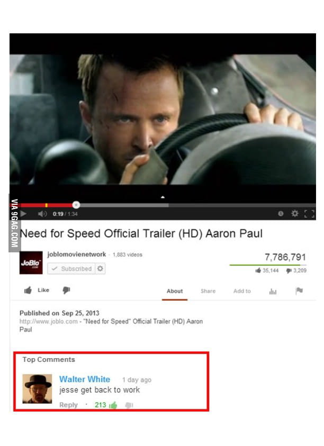The width and height of the screenshot is (324, 446).
Task: Open subscription settings gear next to Subscribed
Action: click(x=100, y=269)
